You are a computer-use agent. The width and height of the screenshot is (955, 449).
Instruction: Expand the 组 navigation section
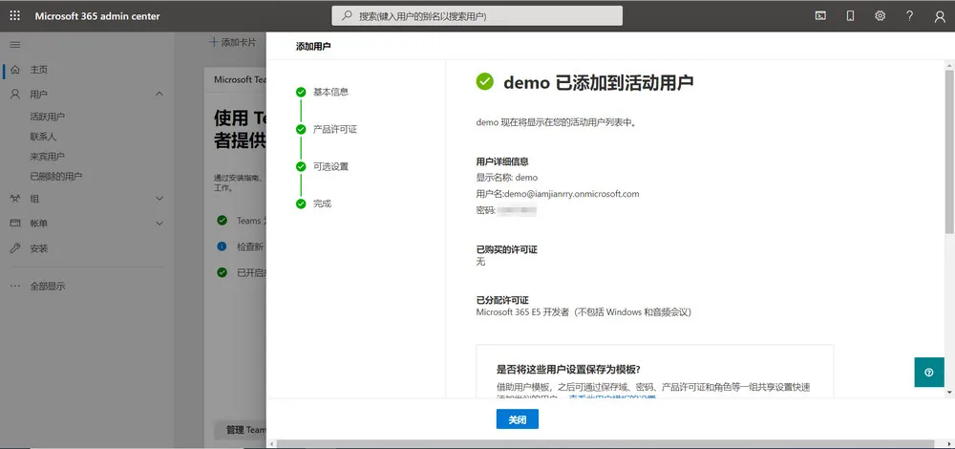coord(159,198)
